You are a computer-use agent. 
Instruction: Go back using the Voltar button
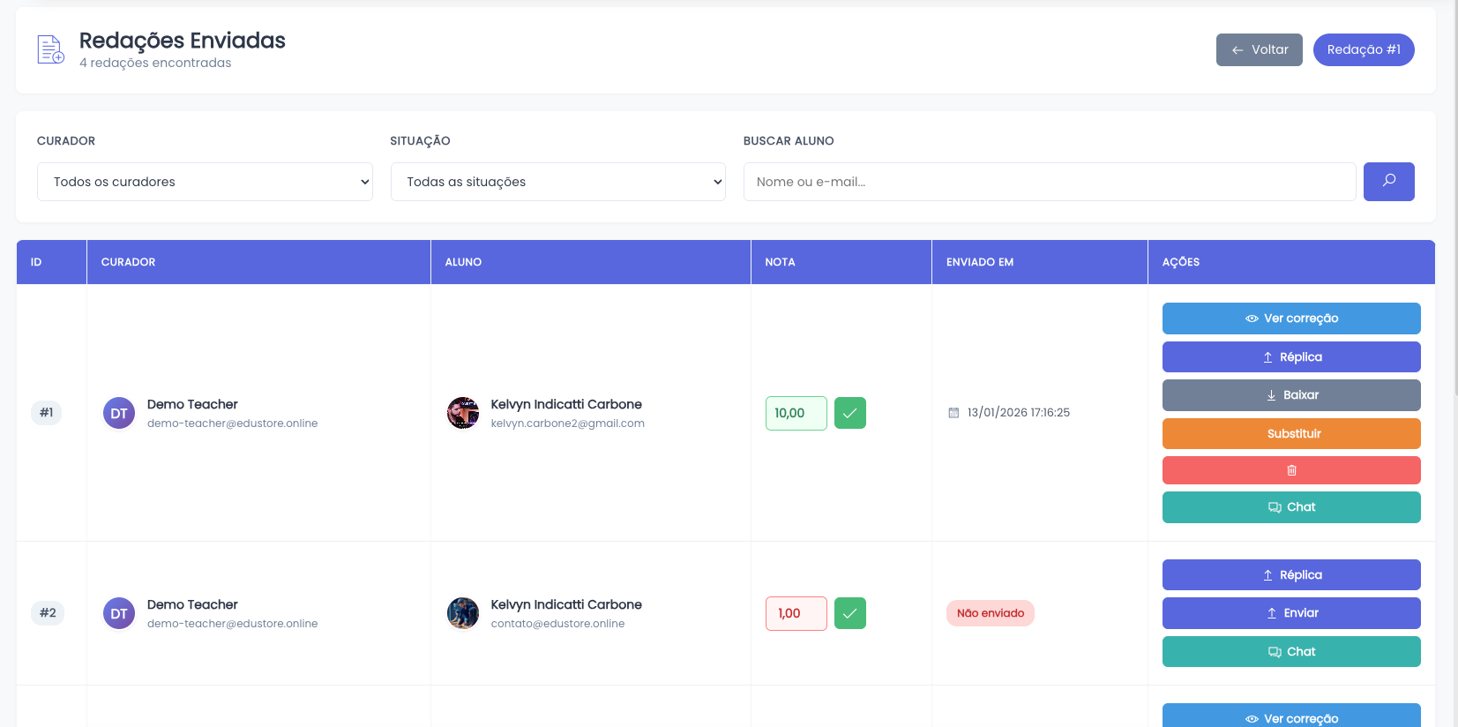point(1259,49)
